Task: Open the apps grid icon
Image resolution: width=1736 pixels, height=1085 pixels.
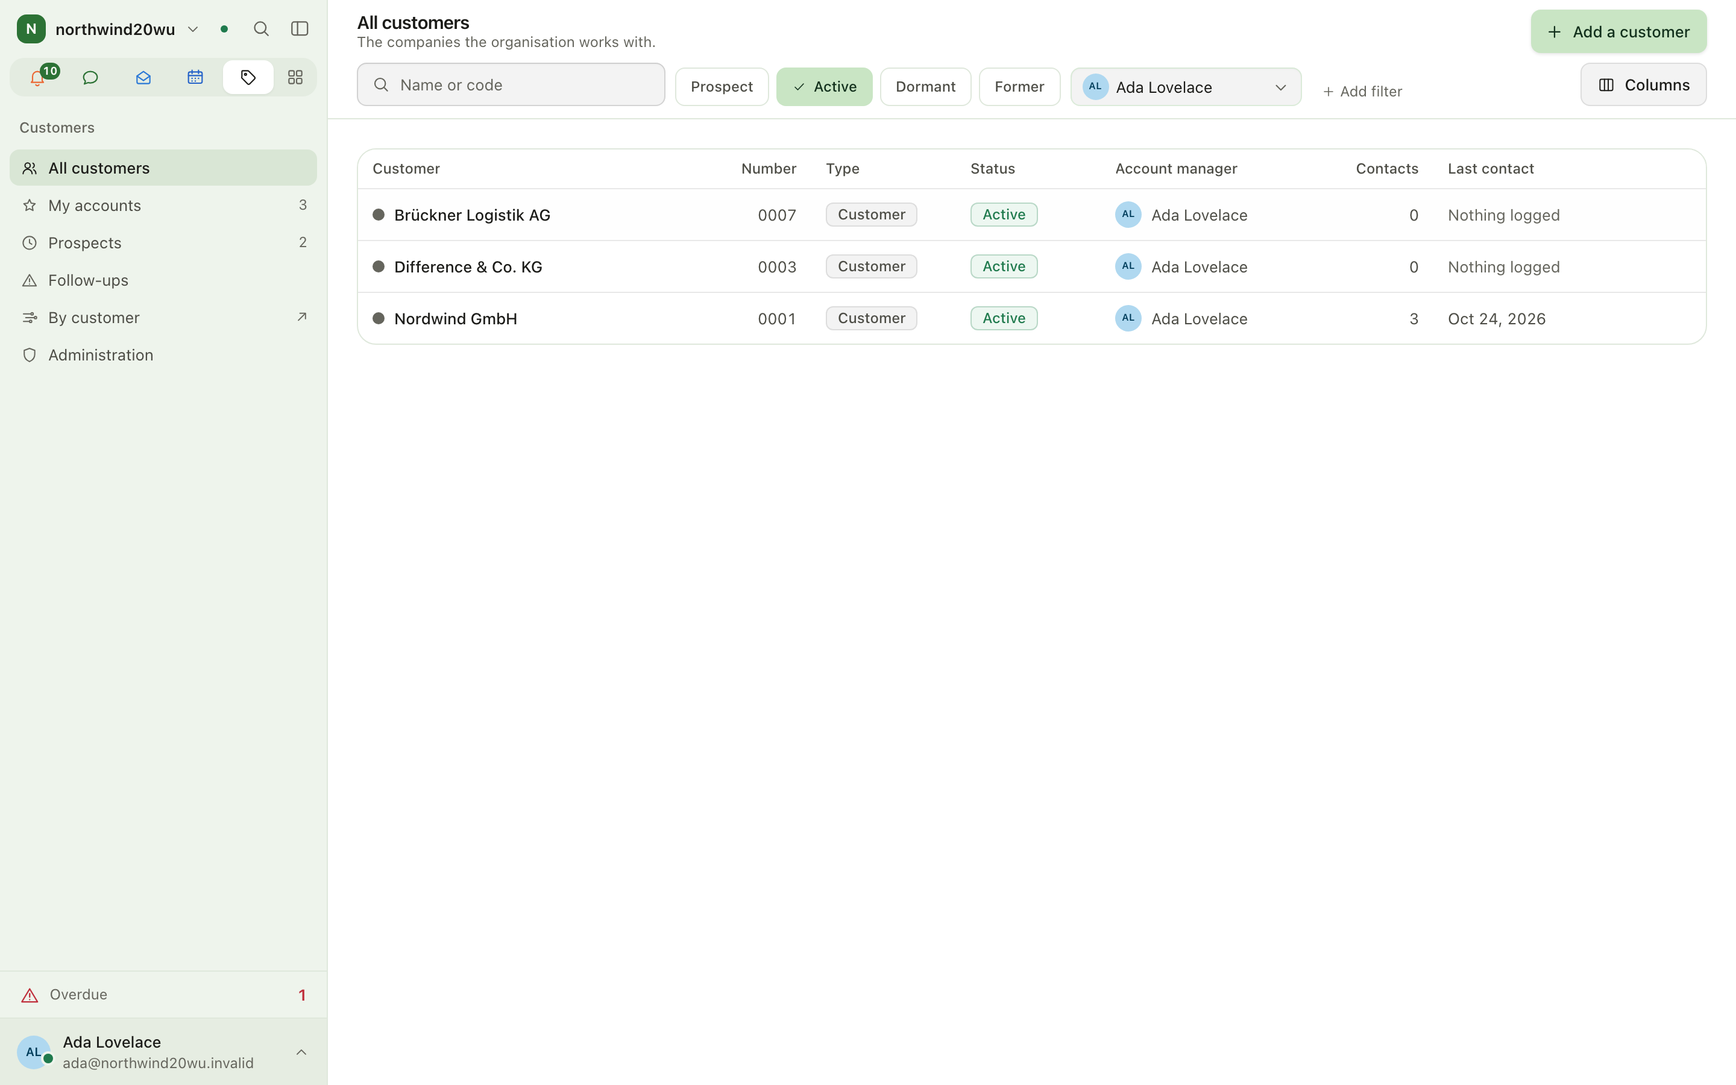Action: (x=295, y=78)
